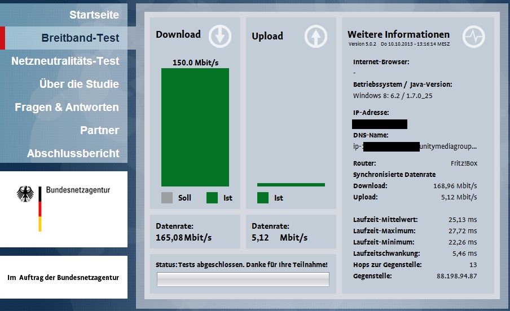The width and height of the screenshot is (510, 311).
Task: Go to Über die Studie
Action: coord(79,84)
